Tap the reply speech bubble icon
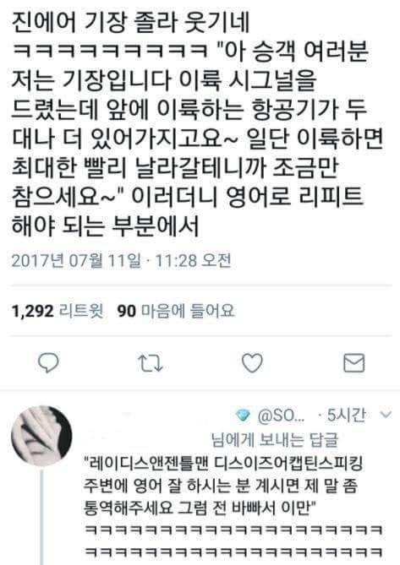400x565 pixels. point(48,362)
